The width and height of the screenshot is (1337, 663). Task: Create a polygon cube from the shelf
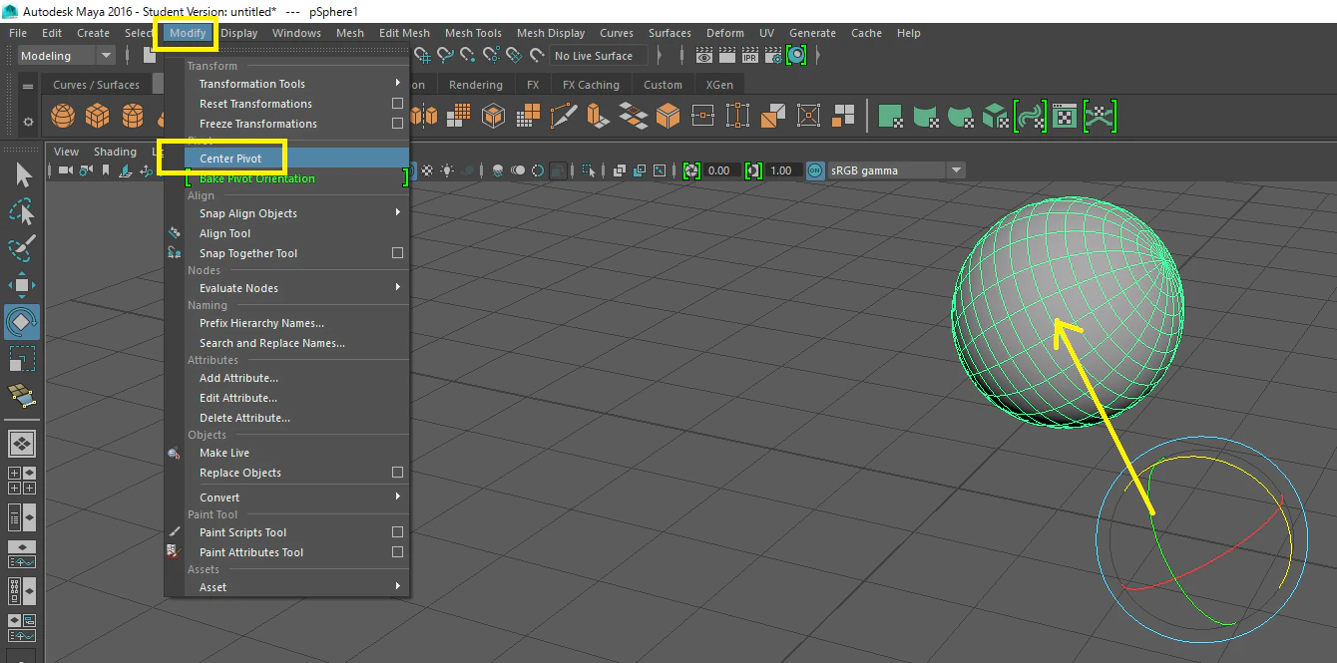coord(98,117)
